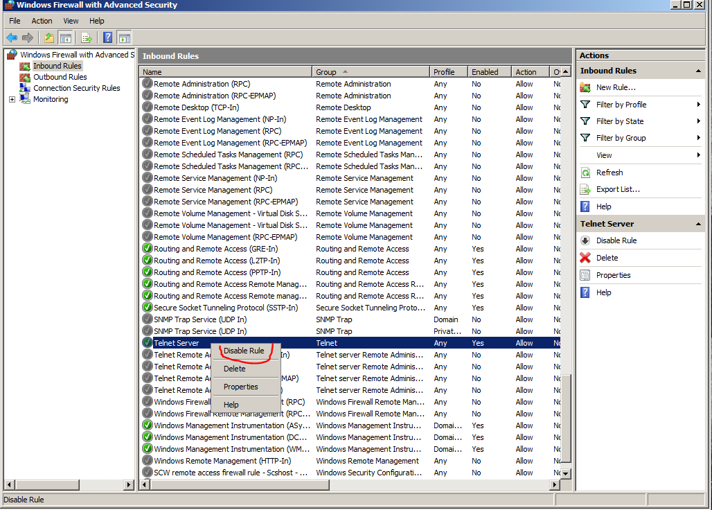Click Properties in Actions pane
The height and width of the screenshot is (510, 712).
pos(613,275)
